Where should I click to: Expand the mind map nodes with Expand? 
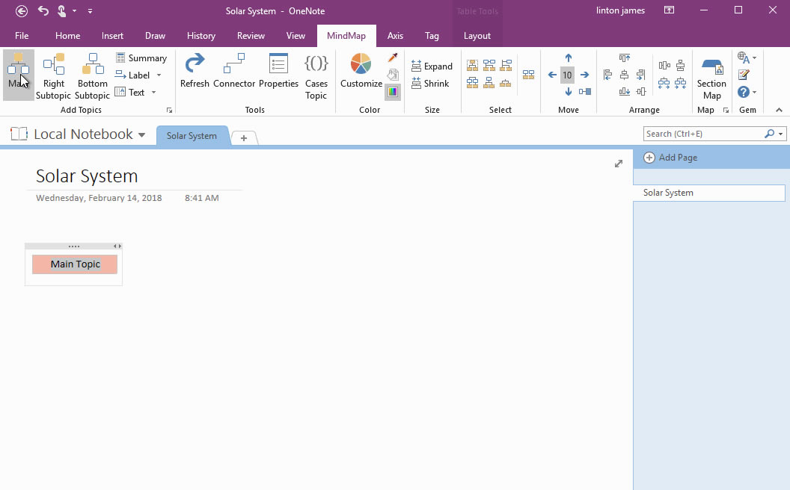[x=432, y=66]
